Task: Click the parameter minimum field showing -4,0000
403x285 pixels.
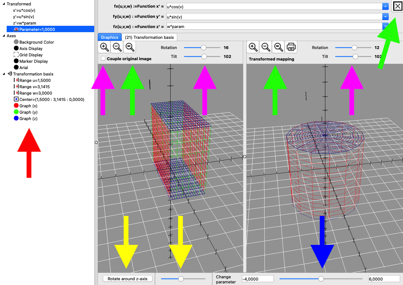Action: (258, 279)
